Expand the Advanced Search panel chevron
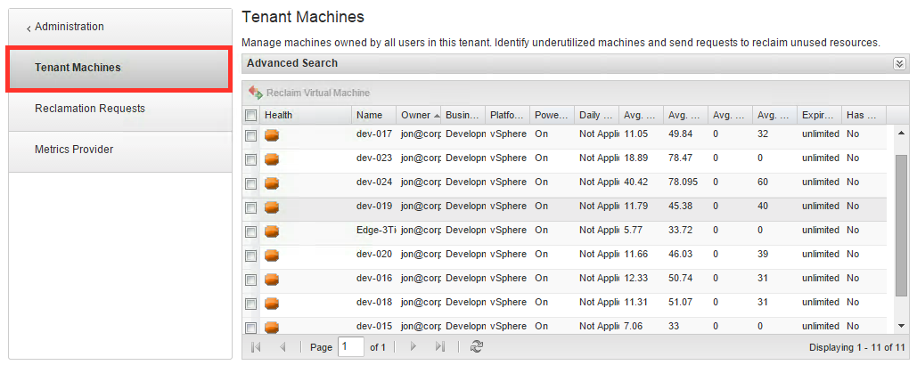The height and width of the screenshot is (365, 917). pos(899,64)
